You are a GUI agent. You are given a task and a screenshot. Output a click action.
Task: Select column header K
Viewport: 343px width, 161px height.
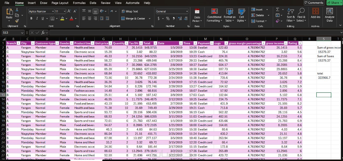pos(170,39)
